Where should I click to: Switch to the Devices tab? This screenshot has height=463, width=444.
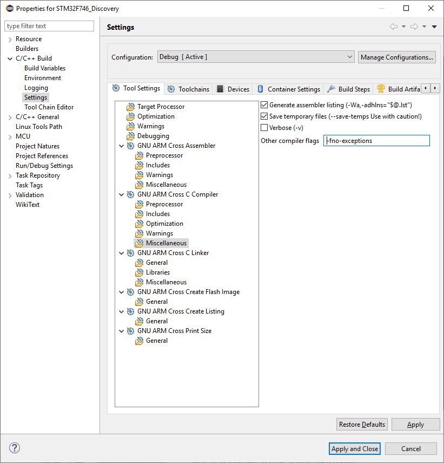(233, 89)
